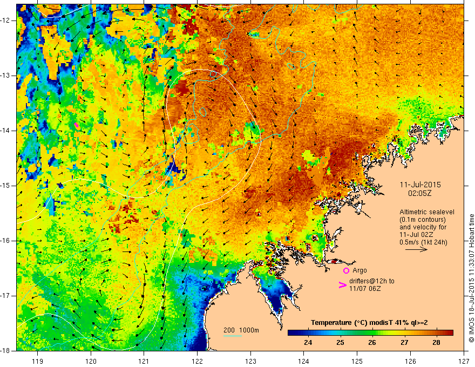This screenshot has height=367, width=475.
Task: Click the magenta drifters arrowhead legend symbol
Action: point(343,285)
